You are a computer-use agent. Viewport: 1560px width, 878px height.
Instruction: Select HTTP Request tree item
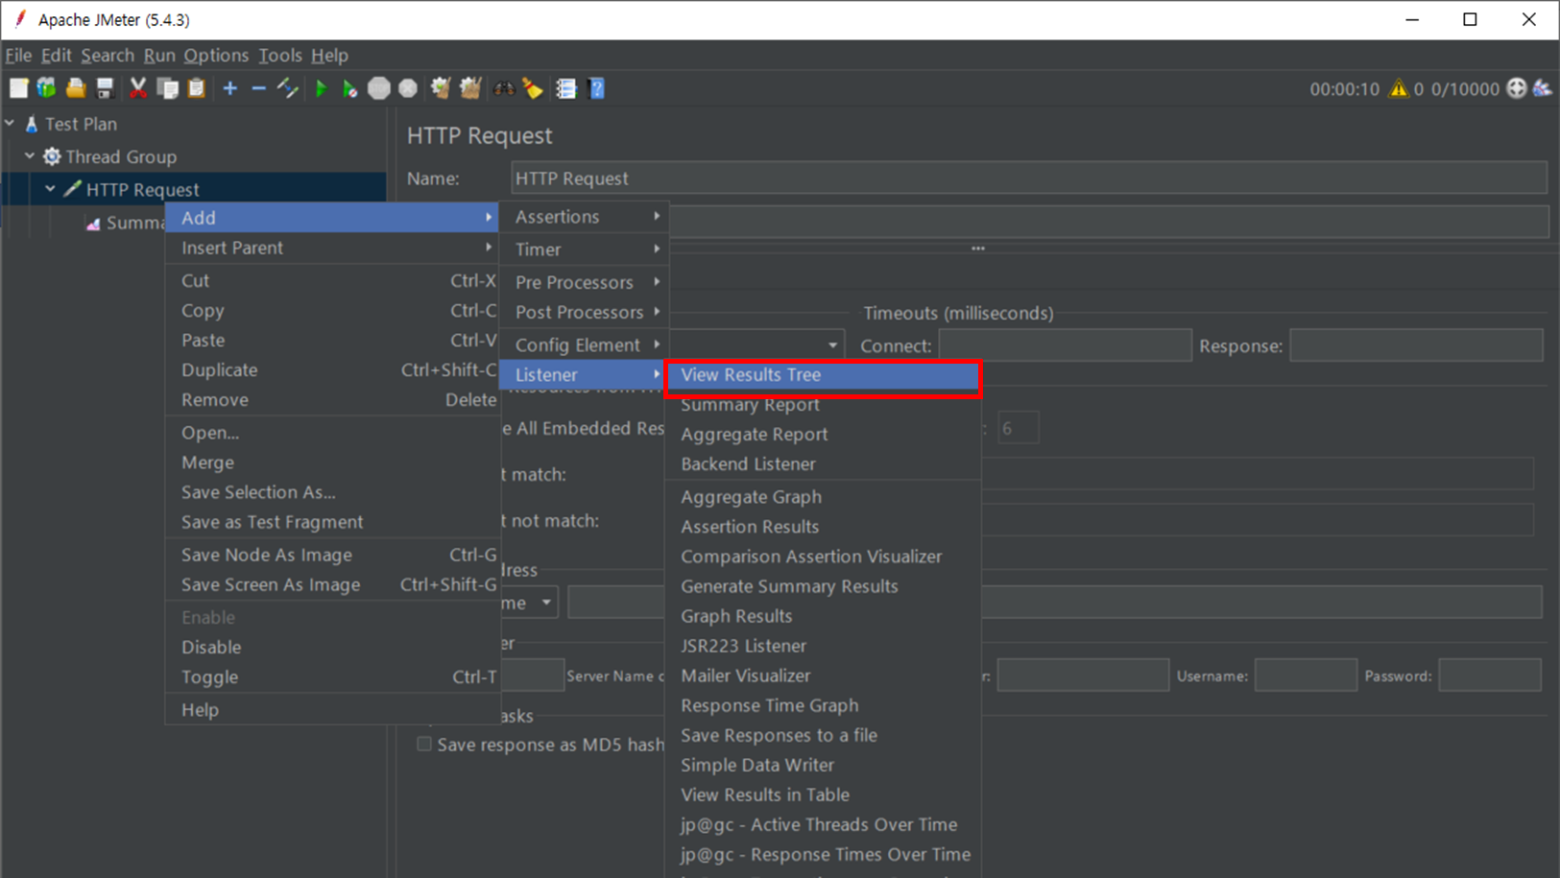tap(142, 190)
